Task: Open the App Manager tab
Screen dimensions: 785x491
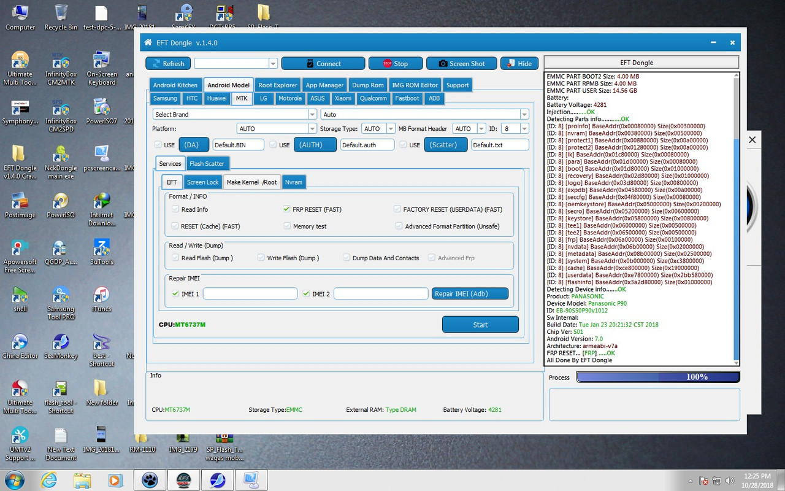Action: click(324, 85)
